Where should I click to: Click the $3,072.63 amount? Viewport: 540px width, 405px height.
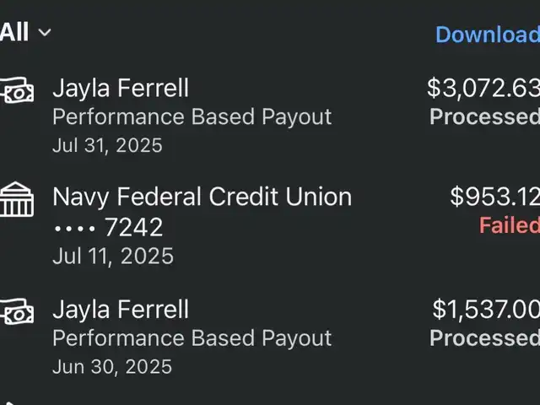[x=483, y=88]
